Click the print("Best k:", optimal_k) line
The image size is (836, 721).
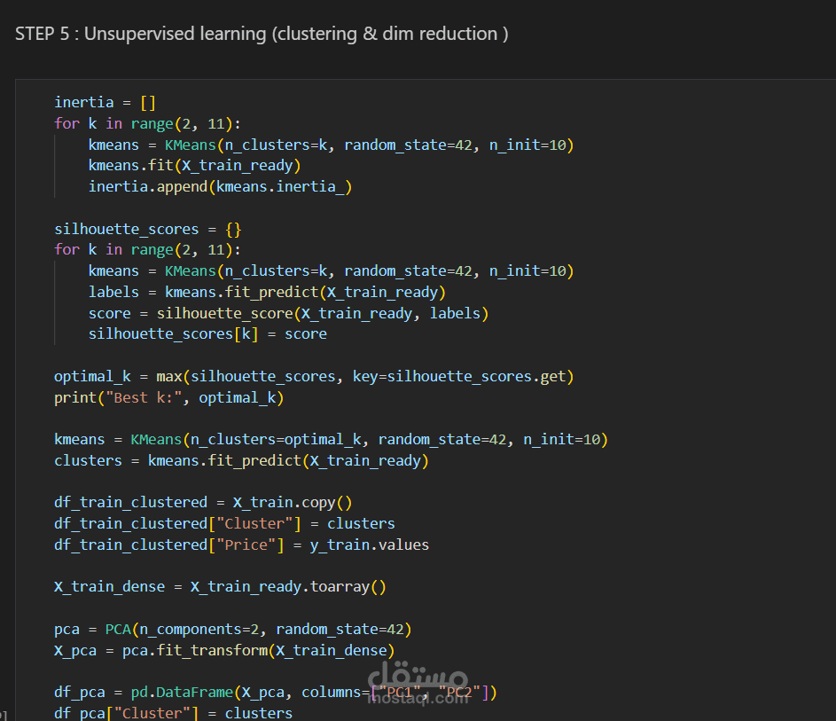tap(169, 398)
